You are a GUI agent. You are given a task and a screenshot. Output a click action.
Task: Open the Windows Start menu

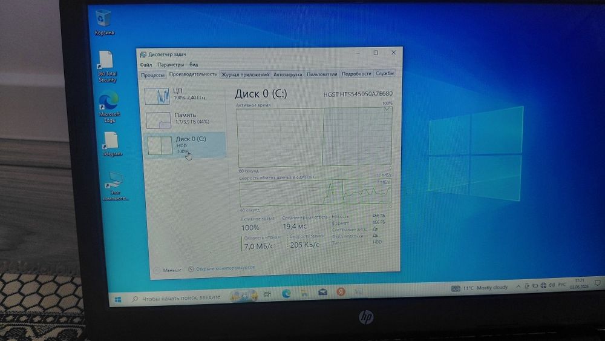pyautogui.click(x=118, y=299)
